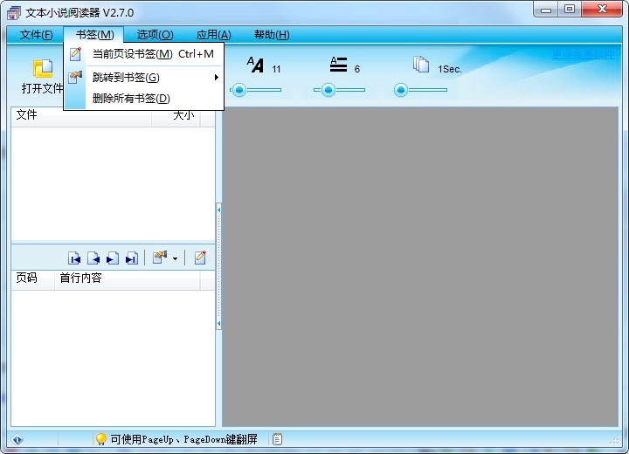The width and height of the screenshot is (629, 454).
Task: Open the 选项(O) menu
Action: [155, 35]
